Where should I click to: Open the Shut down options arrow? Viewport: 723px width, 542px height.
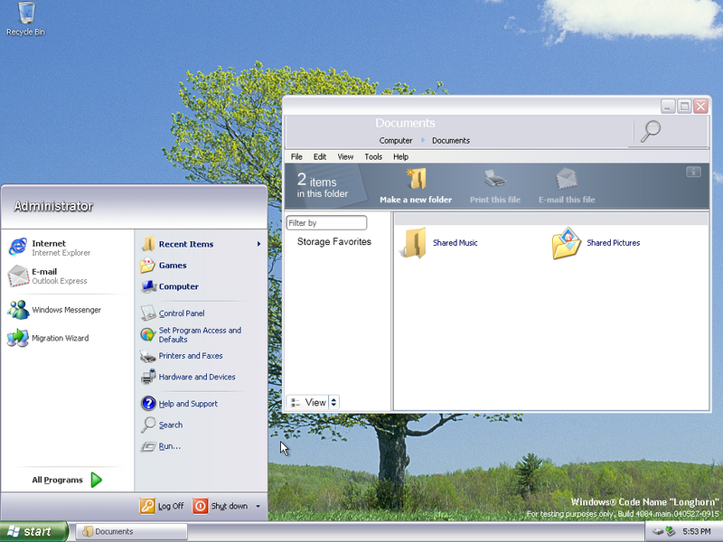pyautogui.click(x=258, y=507)
